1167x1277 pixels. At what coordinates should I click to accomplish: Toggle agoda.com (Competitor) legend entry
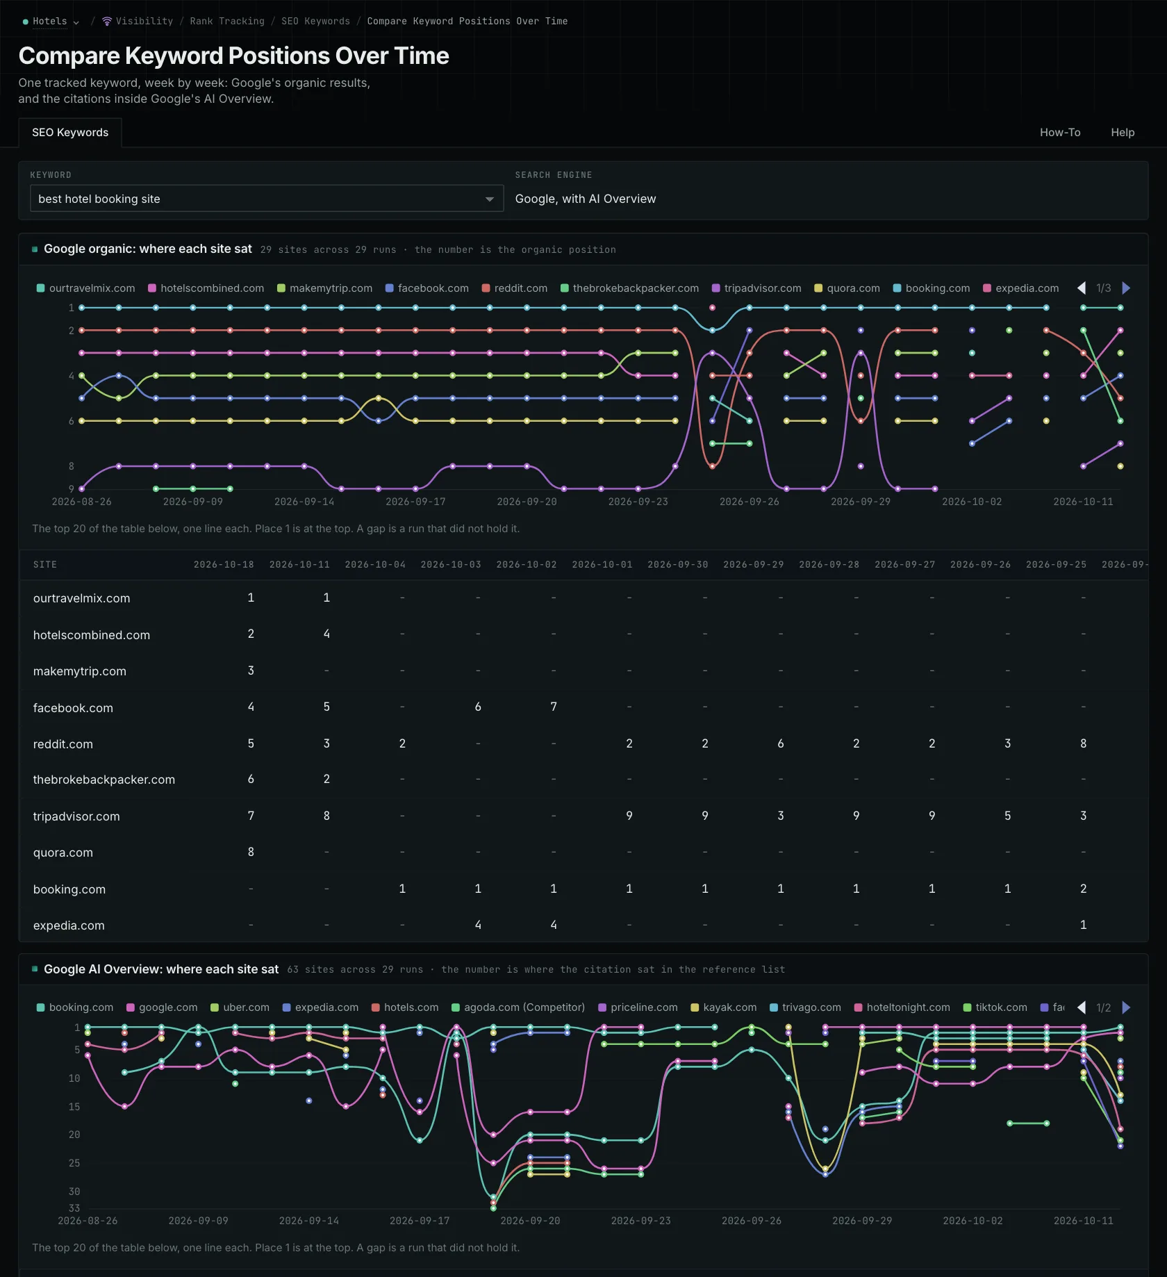click(518, 1007)
